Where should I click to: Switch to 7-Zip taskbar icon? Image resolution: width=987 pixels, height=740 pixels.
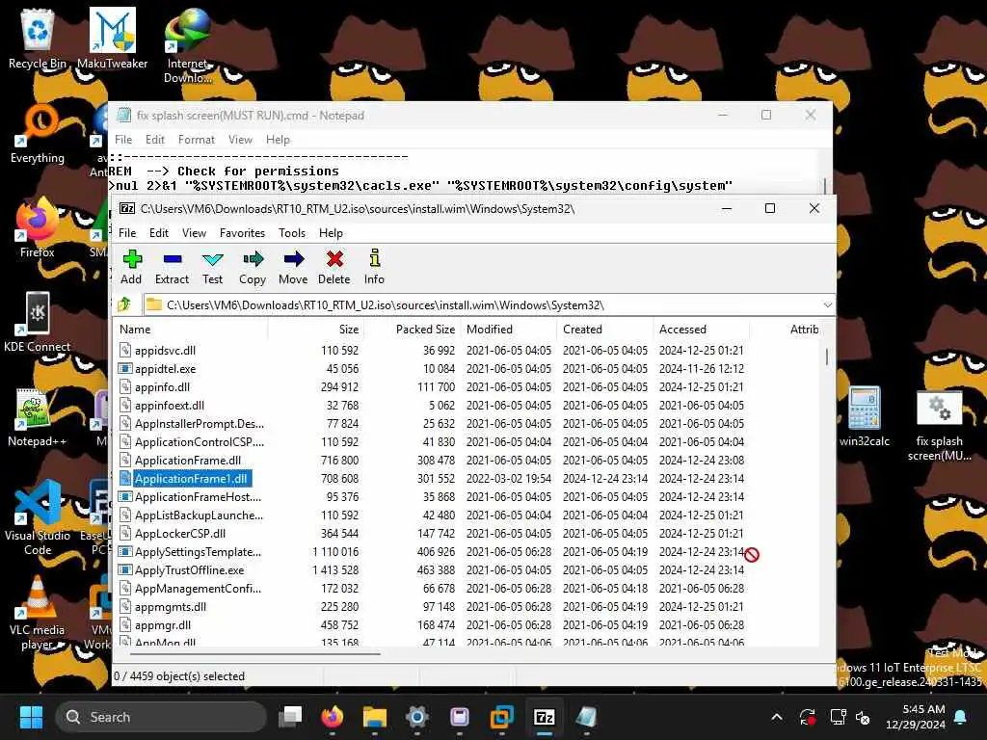click(x=544, y=717)
